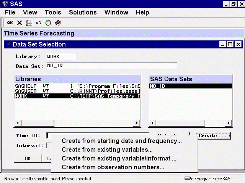This screenshot has width=245, height=183.
Task: Click the current folder icon in status bar
Action: 187,178
